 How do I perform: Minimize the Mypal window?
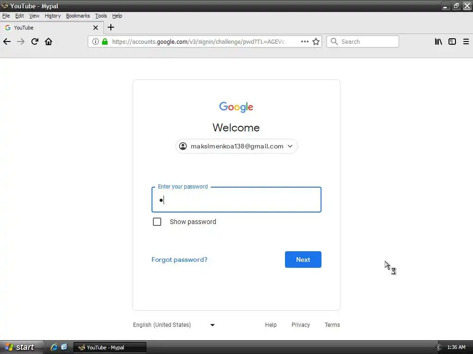(x=445, y=6)
